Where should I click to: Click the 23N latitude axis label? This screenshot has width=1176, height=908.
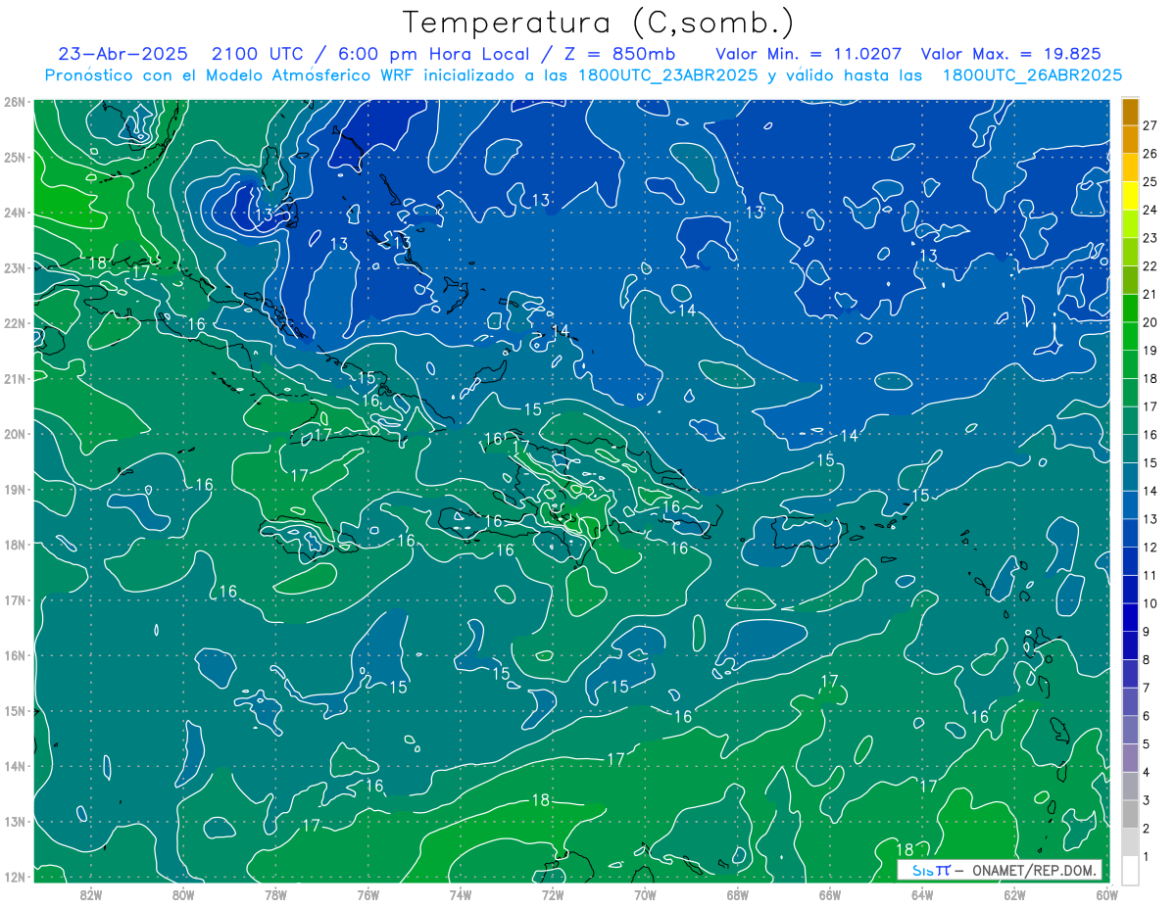tap(14, 267)
